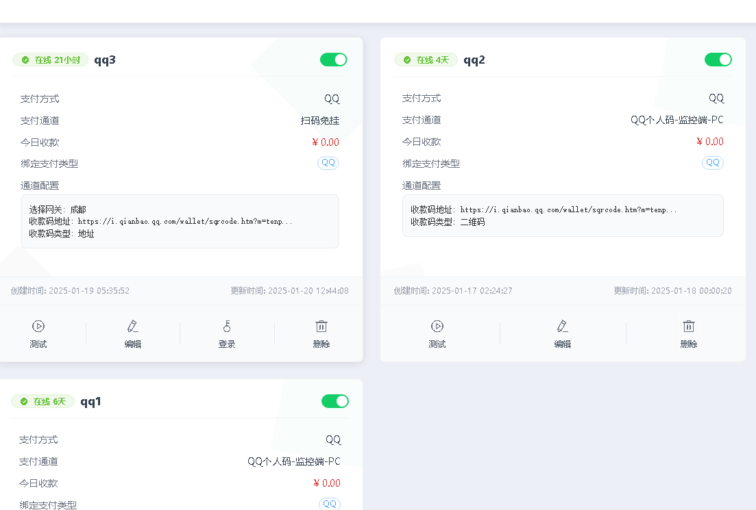
Task: Click the 测试 label on qq2 card
Action: [437, 344]
